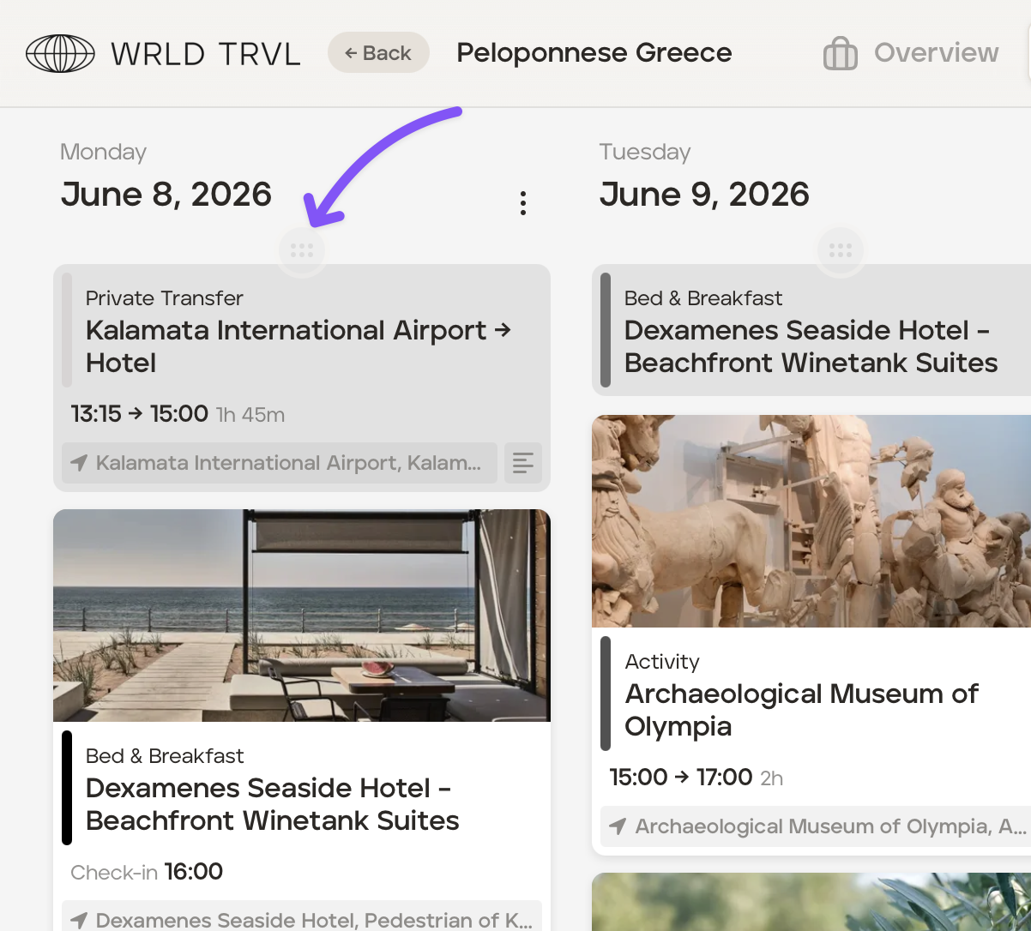Screen dimensions: 1031x931
Task: Click the drag handle under June 8
Action: click(x=302, y=251)
